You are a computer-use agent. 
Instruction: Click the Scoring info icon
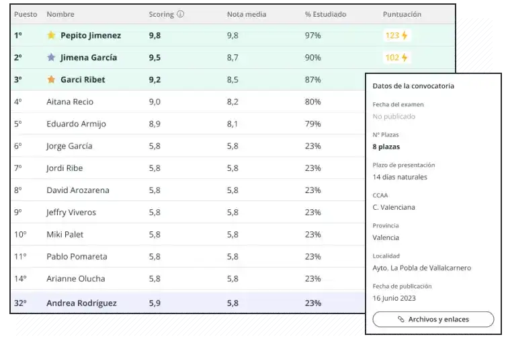point(181,14)
